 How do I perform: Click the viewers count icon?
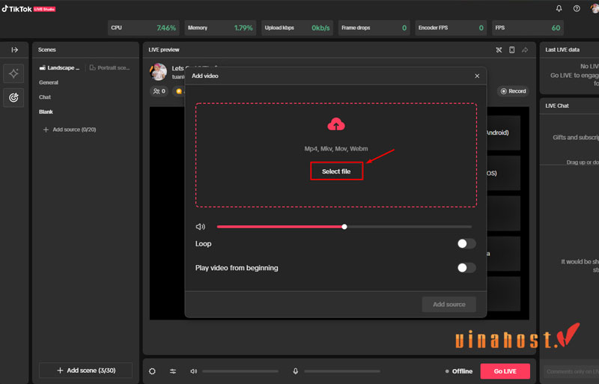tap(159, 91)
